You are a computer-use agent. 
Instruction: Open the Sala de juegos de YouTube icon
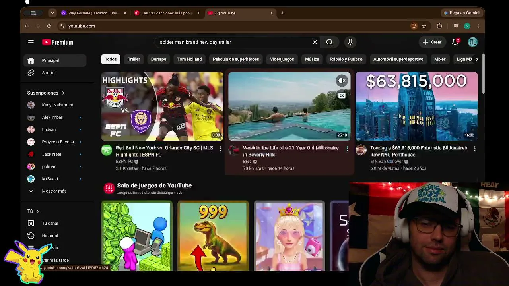click(x=109, y=188)
